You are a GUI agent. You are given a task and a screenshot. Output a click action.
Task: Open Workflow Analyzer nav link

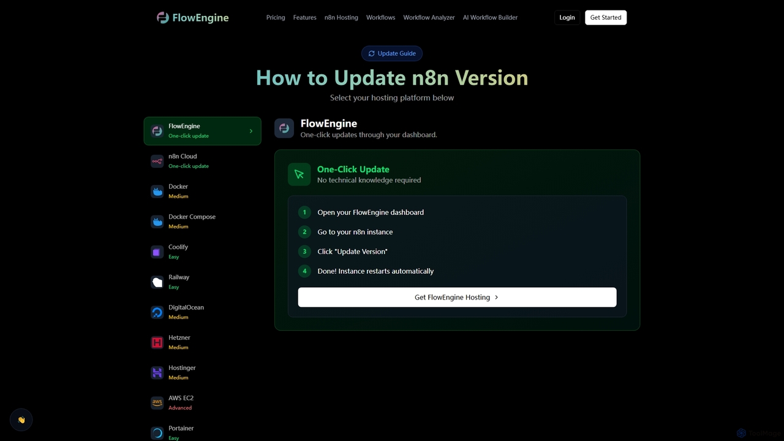[x=429, y=18]
